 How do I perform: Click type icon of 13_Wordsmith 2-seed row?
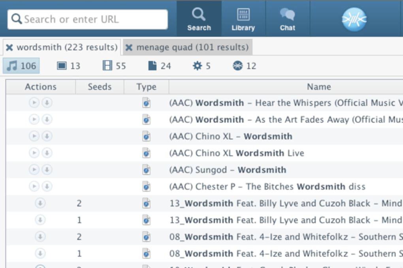tap(146, 203)
